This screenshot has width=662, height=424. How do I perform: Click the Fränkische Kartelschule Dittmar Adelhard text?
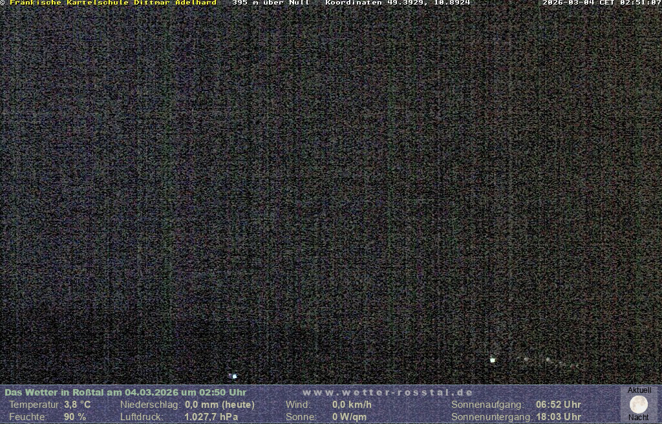pyautogui.click(x=113, y=3)
